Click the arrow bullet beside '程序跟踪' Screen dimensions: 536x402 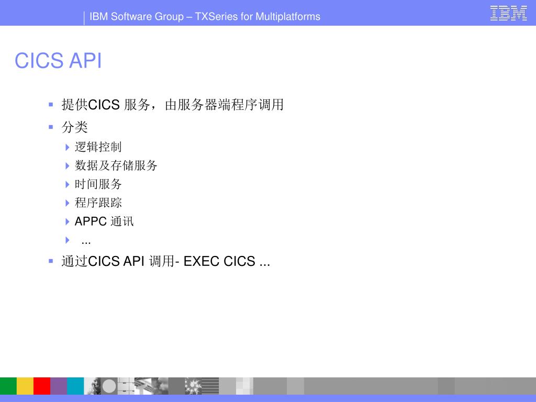[68, 203]
